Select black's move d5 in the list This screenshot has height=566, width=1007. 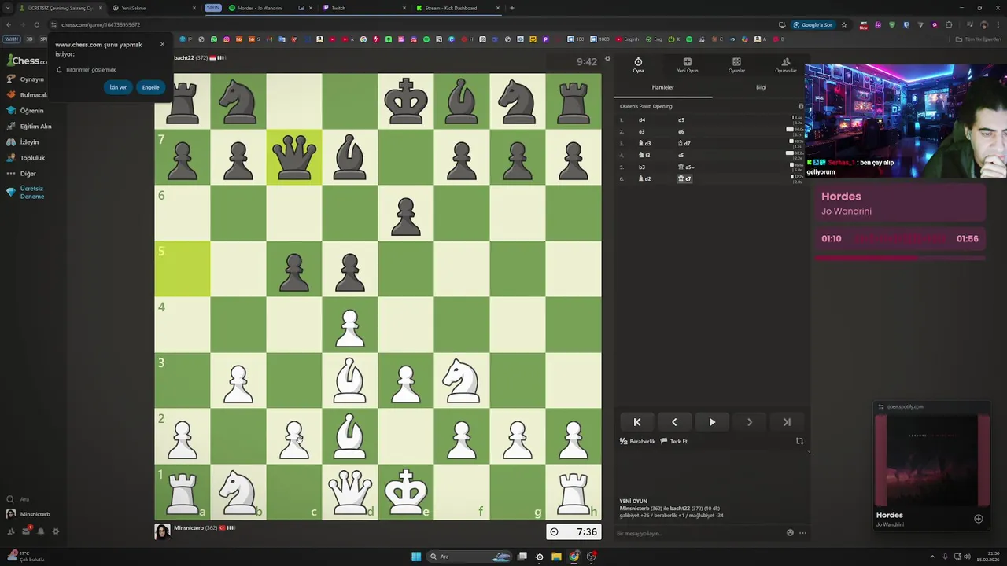point(681,120)
